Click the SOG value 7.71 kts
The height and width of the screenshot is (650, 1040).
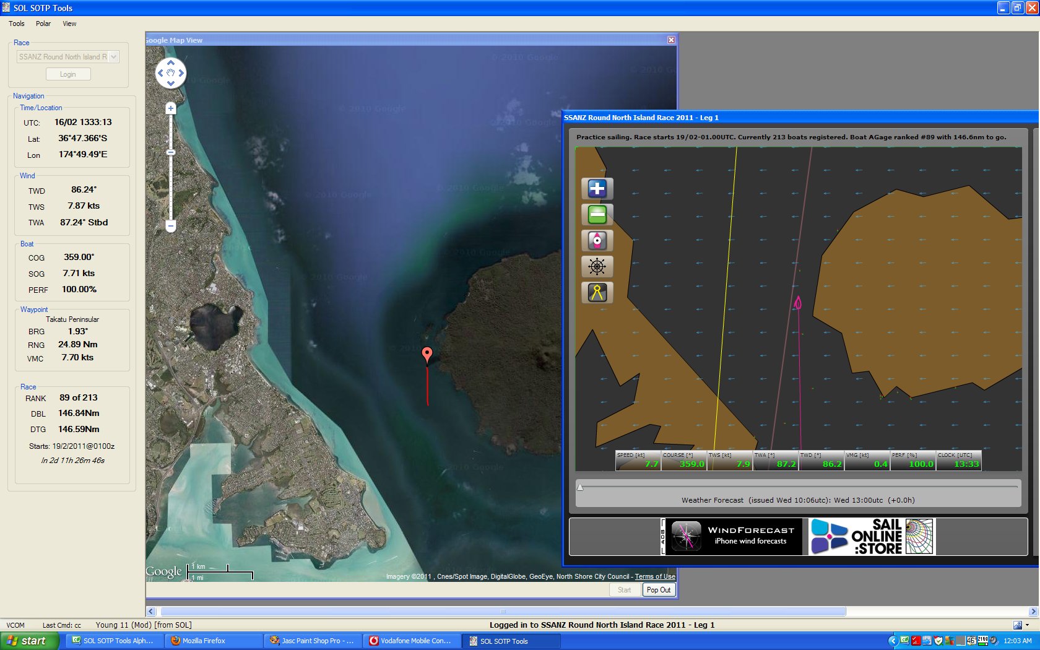(79, 273)
